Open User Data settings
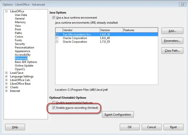188x135 pixels. pos(21,15)
